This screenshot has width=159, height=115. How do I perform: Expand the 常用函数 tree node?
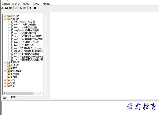5,62
